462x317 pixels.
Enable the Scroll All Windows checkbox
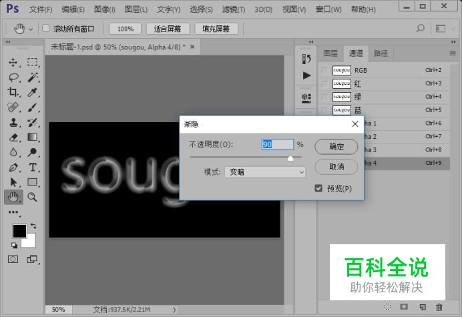point(45,29)
